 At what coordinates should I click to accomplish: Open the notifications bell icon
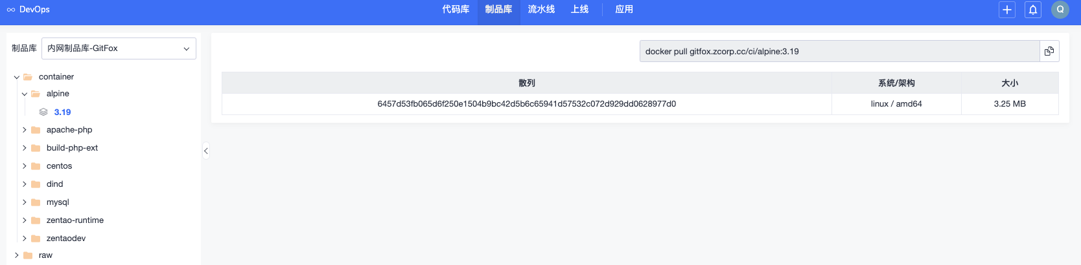[x=1033, y=10]
